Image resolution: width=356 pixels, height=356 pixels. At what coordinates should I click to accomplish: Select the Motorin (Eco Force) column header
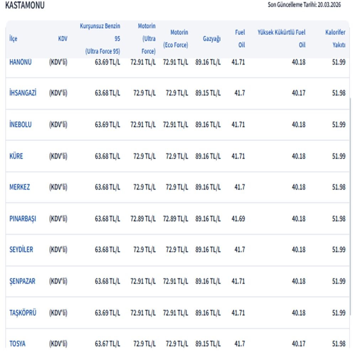(x=176, y=39)
